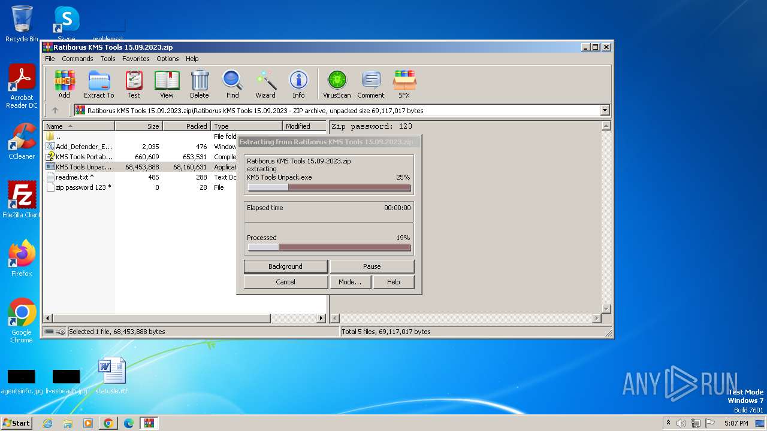The height and width of the screenshot is (431, 767).
Task: Launch FileZilla Client shortcut
Action: click(22, 200)
